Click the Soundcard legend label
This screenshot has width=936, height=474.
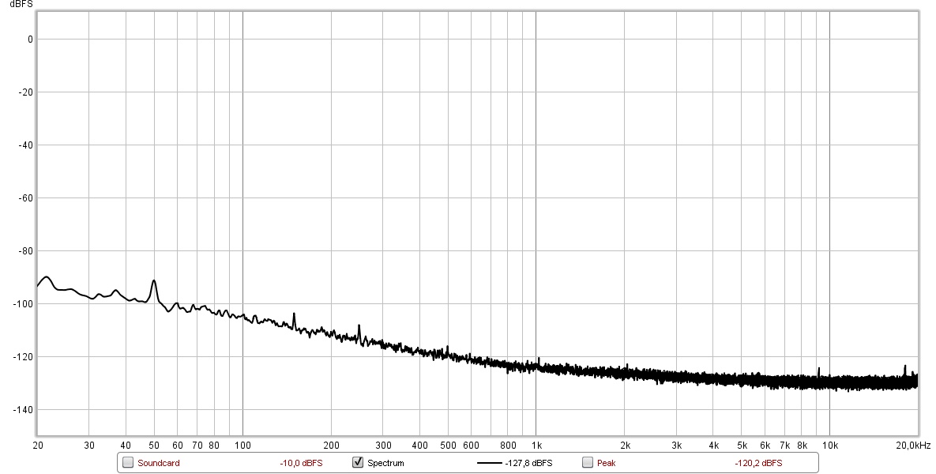[158, 463]
